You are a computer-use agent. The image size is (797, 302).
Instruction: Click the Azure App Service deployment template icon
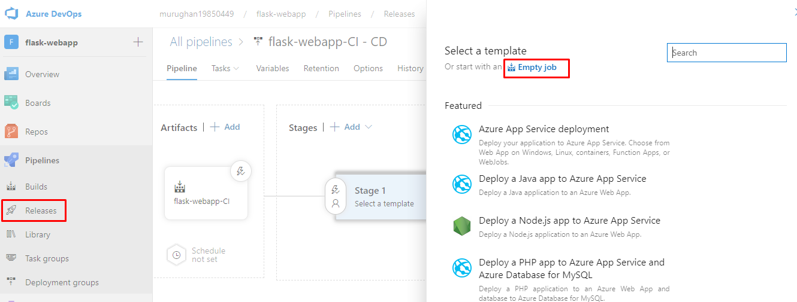pos(462,135)
